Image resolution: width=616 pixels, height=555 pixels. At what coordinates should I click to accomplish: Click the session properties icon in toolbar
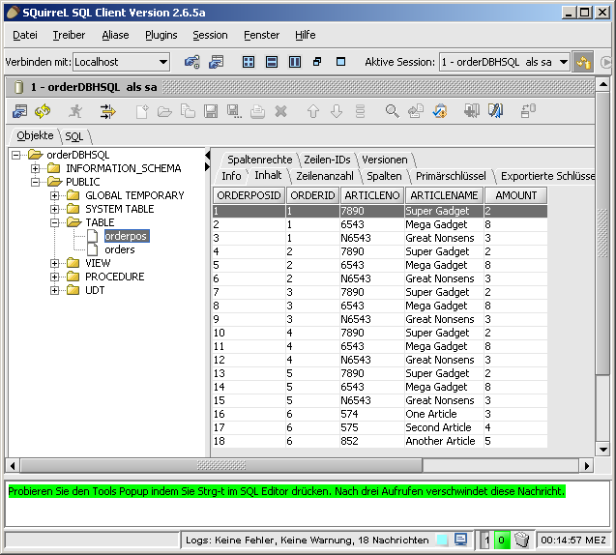pos(19,111)
